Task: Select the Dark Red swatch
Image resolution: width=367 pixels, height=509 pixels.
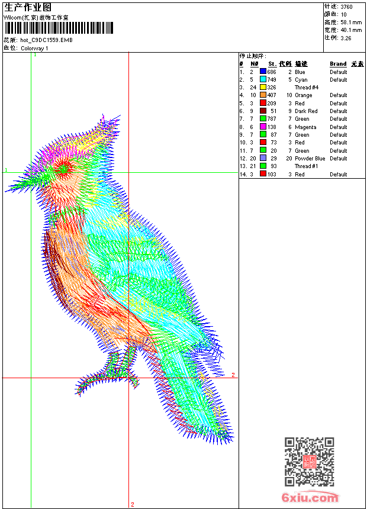Action: pyautogui.click(x=263, y=111)
